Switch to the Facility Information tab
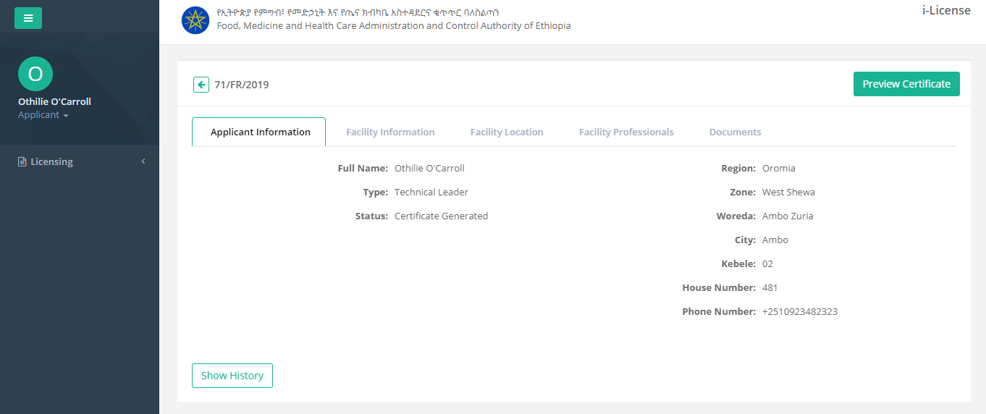 tap(390, 132)
